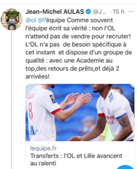Click the lequipe.fr source domain
Image resolution: width=137 pixels, height=169 pixels.
click(43, 148)
